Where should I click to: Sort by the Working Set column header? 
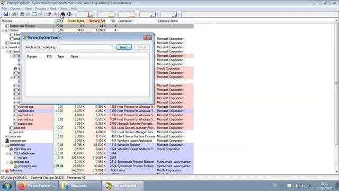click(x=96, y=21)
